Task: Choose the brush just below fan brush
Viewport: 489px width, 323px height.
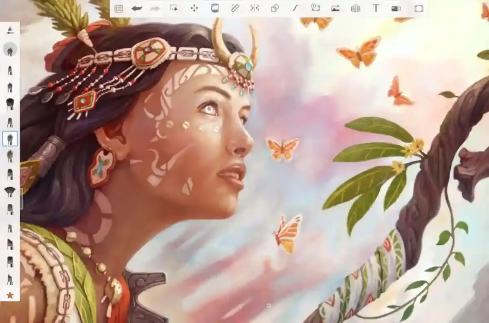Action: (10, 209)
